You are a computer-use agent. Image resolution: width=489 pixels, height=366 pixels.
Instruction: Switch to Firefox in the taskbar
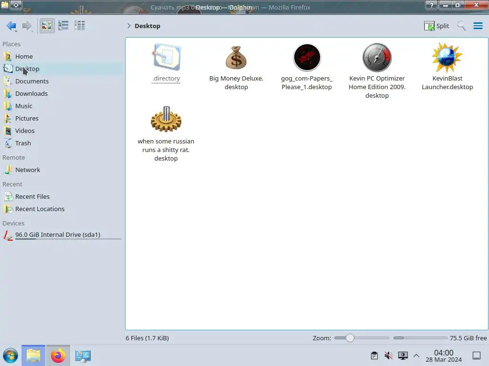58,356
